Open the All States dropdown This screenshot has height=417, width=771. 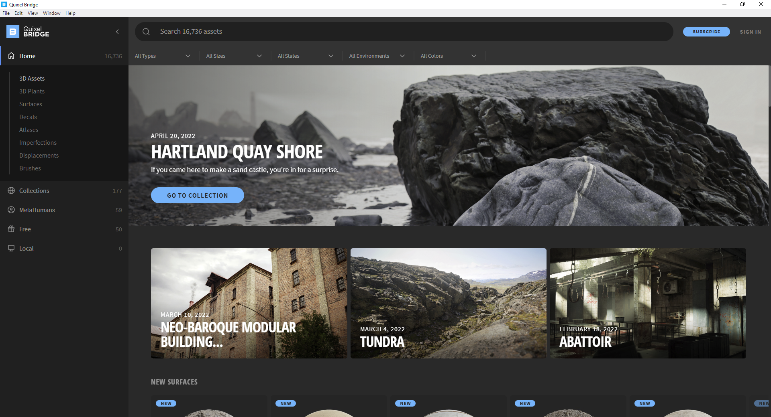pos(306,56)
